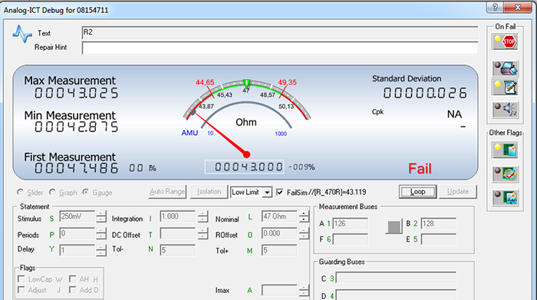This screenshot has height=300, width=537.
Task: Adjust the Nominal 47 Ohm stepper
Action: point(304,216)
